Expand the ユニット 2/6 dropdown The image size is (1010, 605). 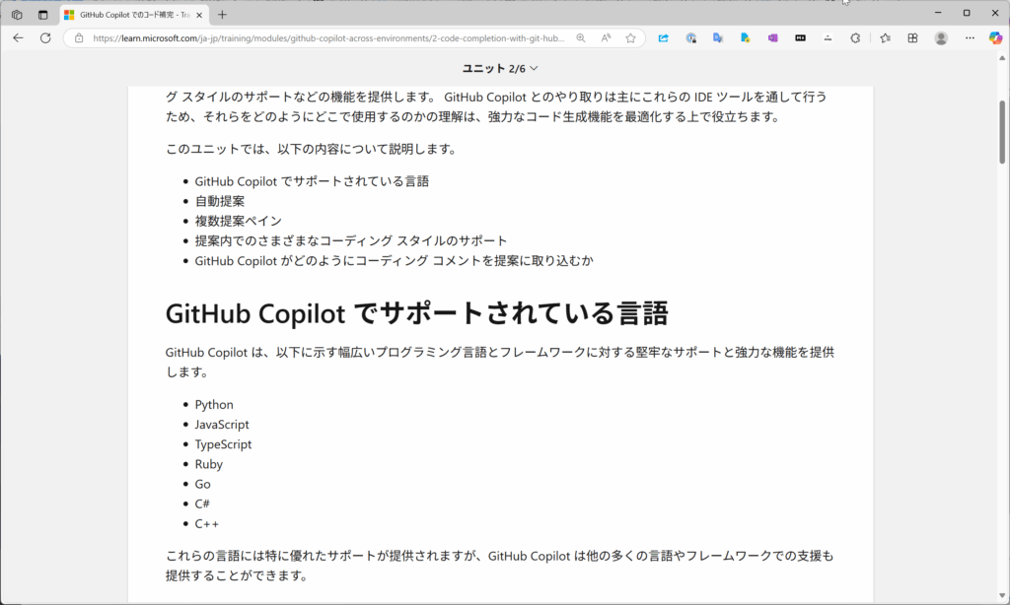pos(500,68)
